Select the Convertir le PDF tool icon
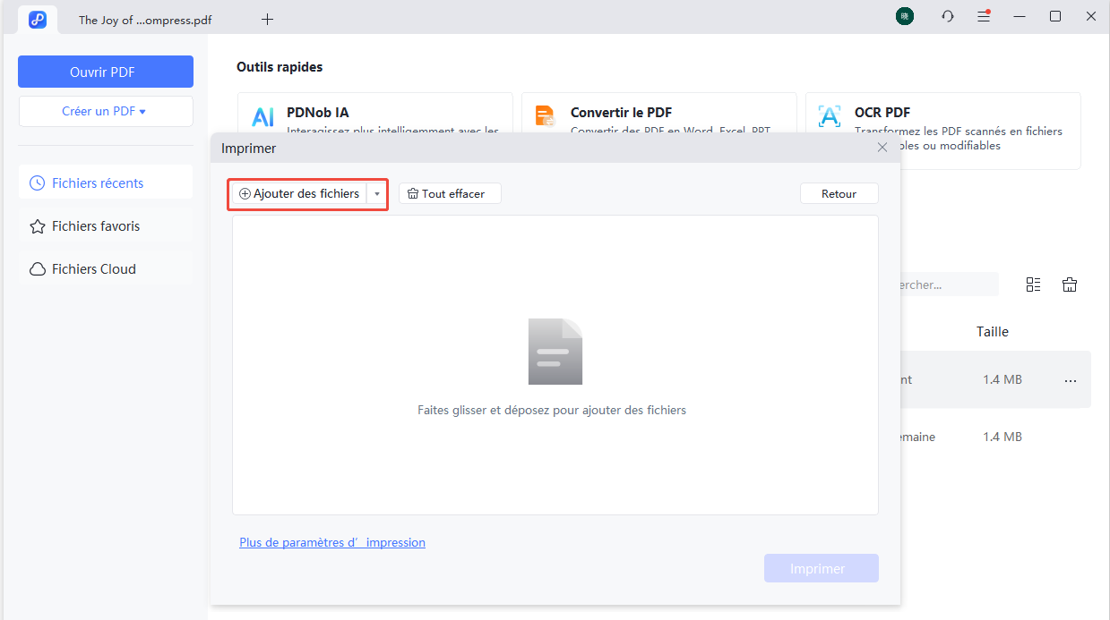Image resolution: width=1110 pixels, height=620 pixels. tap(545, 116)
